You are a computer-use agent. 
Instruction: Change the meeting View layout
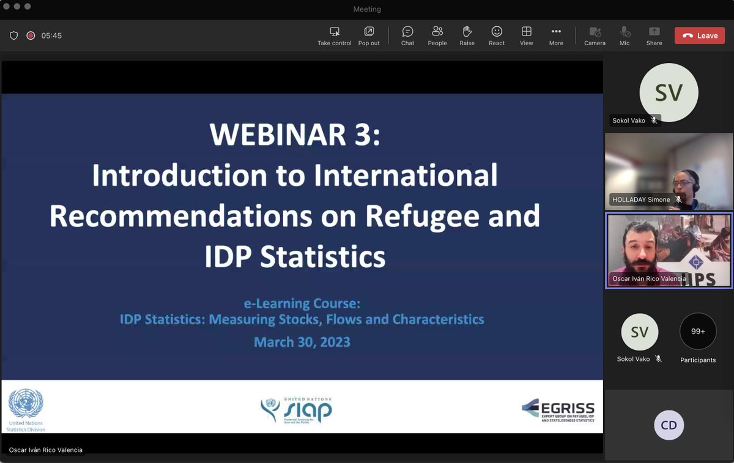pos(527,35)
